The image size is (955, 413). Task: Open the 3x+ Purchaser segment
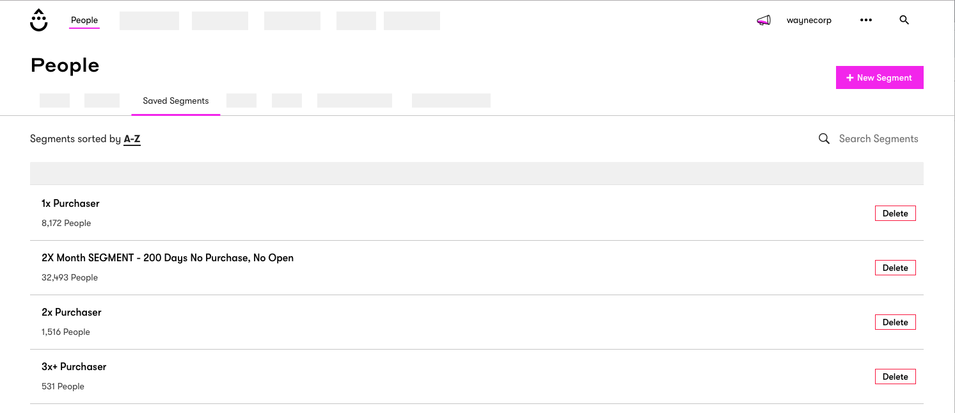pyautogui.click(x=74, y=366)
